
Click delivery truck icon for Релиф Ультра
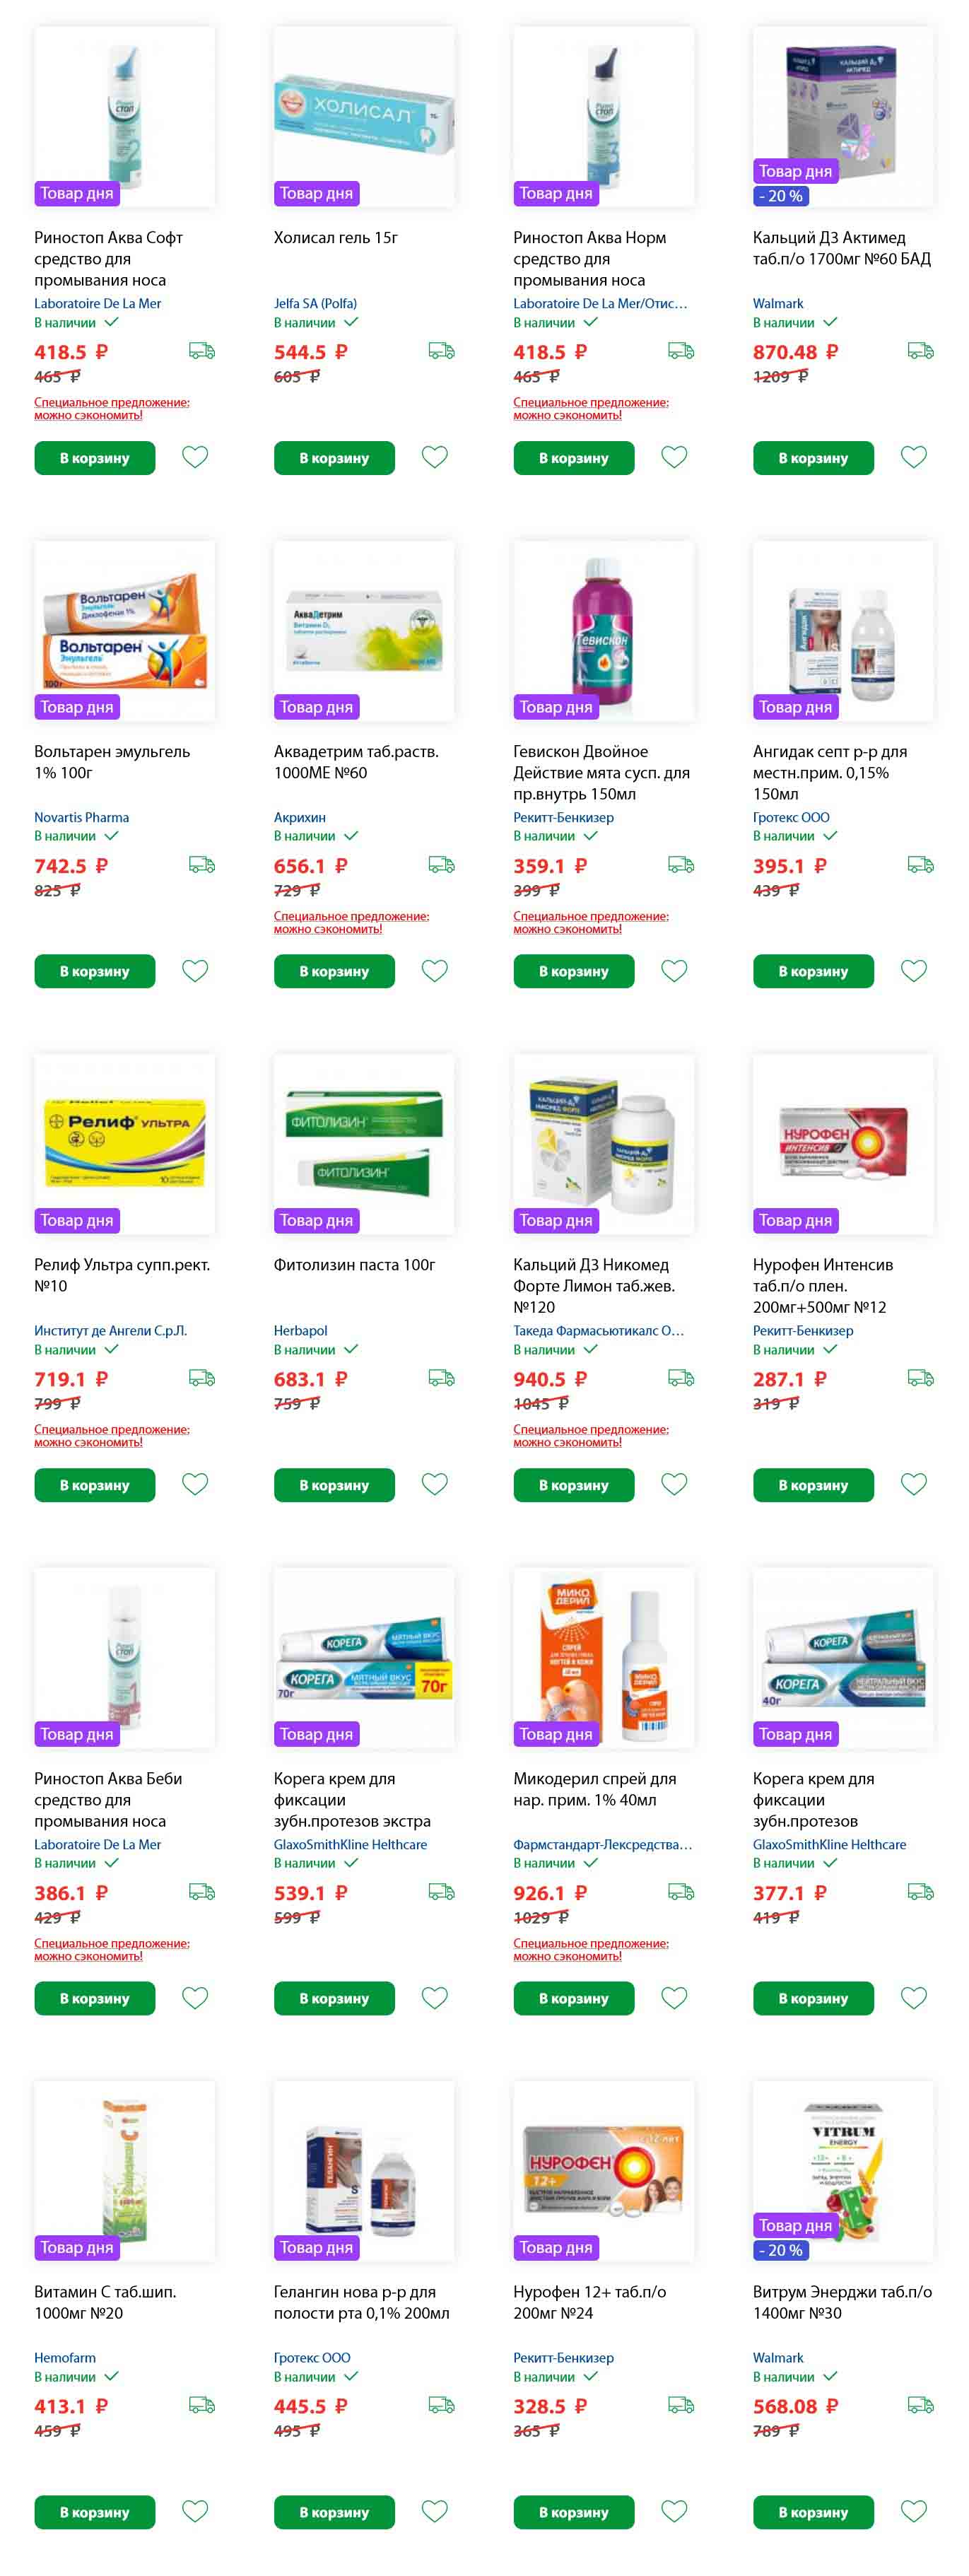(x=202, y=1378)
